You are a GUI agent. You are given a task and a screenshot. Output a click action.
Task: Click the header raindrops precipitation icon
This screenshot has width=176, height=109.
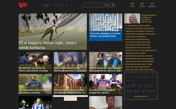tap(55, 5)
